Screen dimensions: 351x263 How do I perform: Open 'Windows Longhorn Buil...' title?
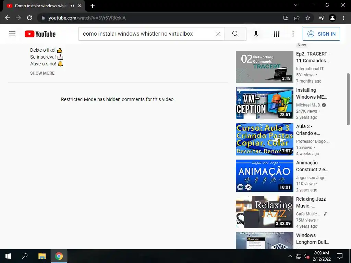313,239
